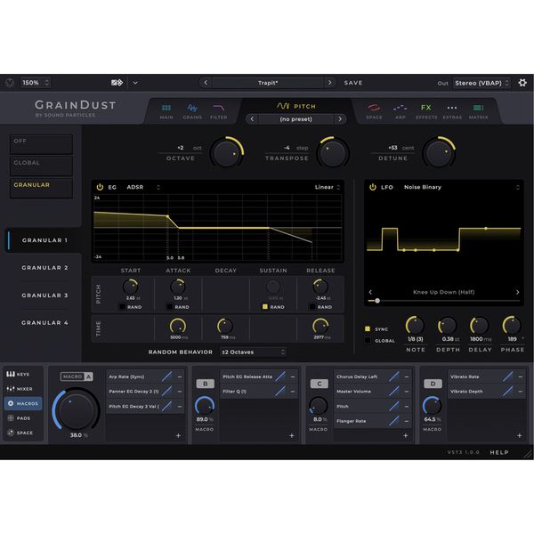The height and width of the screenshot is (534, 534).
Task: Select the GRANULAR pitch mode
Action: point(41,188)
